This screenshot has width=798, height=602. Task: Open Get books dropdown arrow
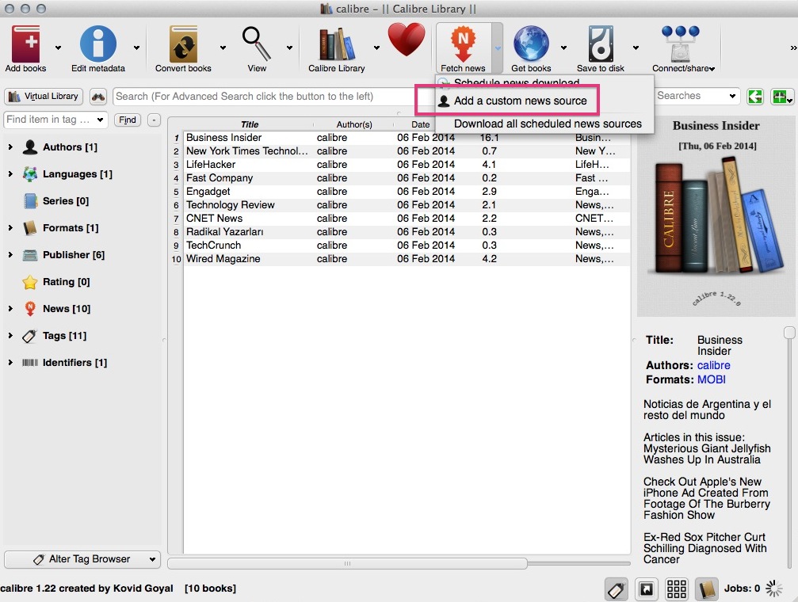pyautogui.click(x=563, y=48)
